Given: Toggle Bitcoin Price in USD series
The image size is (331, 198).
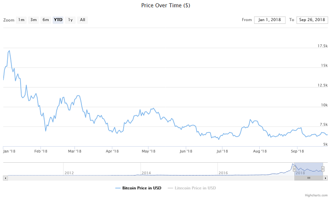Looking at the screenshot, I should [x=138, y=188].
